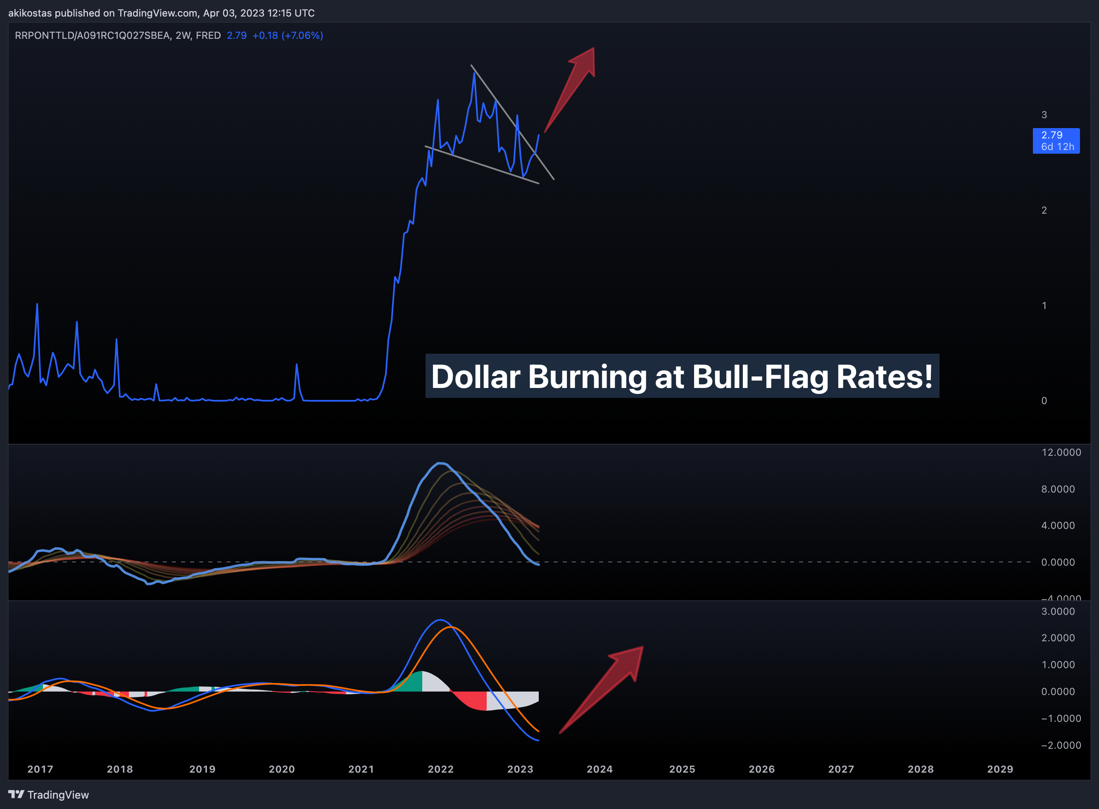
Task: Click the FRED source label
Action: point(208,35)
